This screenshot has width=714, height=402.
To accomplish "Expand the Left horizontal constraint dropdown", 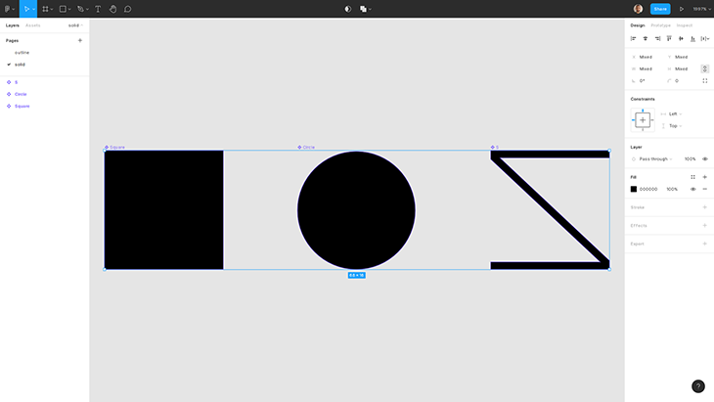I will pos(675,113).
